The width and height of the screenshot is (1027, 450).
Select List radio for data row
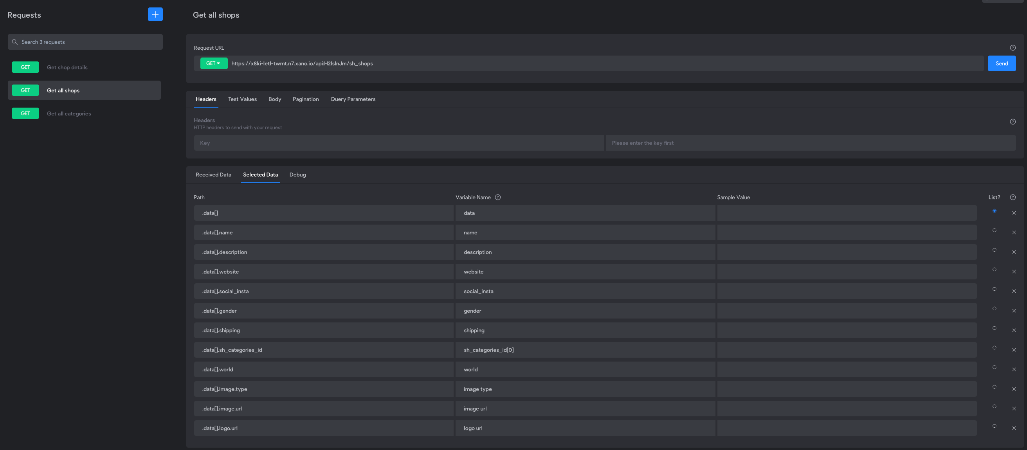point(994,211)
